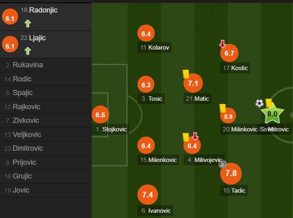
Task: Click the yellow card icon on Matic
Action: point(186,74)
